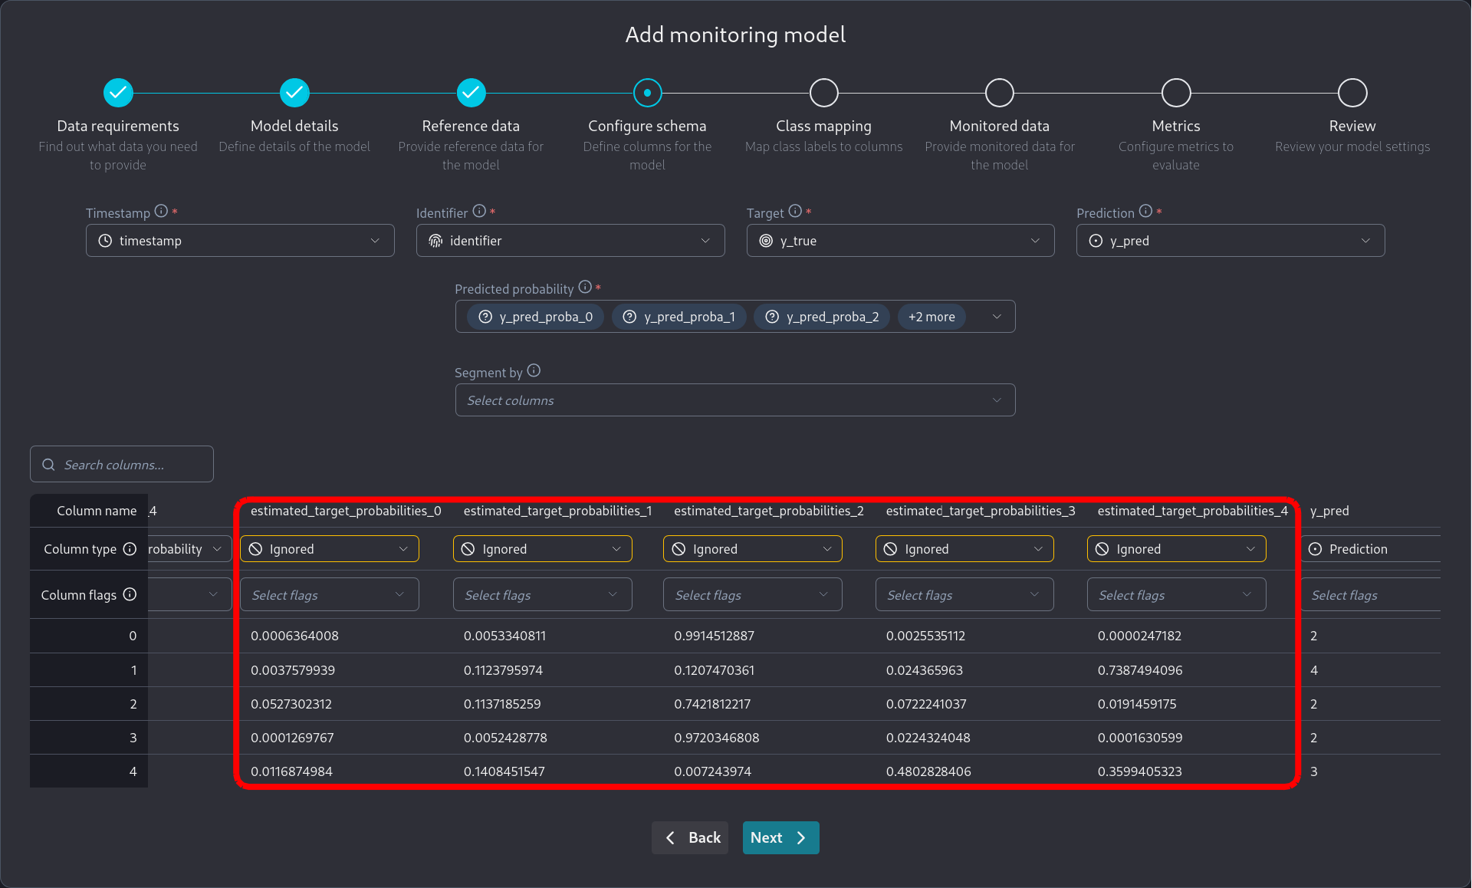The image size is (1472, 888).
Task: Jump to Class mapping step circle
Action: (823, 93)
